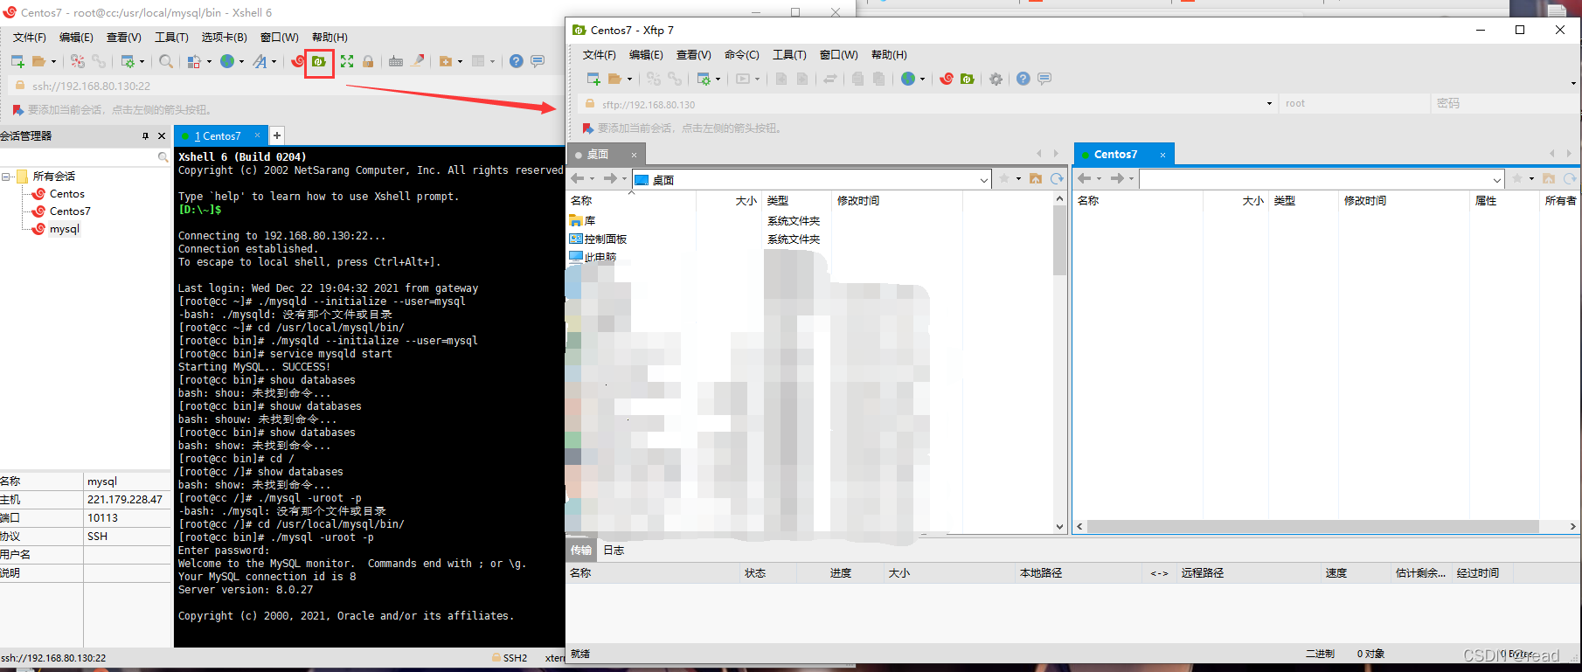The height and width of the screenshot is (672, 1582).
Task: Close the Centos7 remote tab in Xftp
Action: click(x=1162, y=155)
